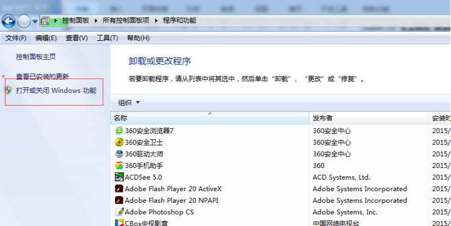Click the forward navigation arrow button

[x=24, y=21]
